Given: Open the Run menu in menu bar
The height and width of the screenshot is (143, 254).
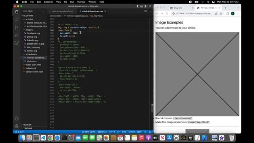Looking at the screenshot, I should click(x=72, y=2).
